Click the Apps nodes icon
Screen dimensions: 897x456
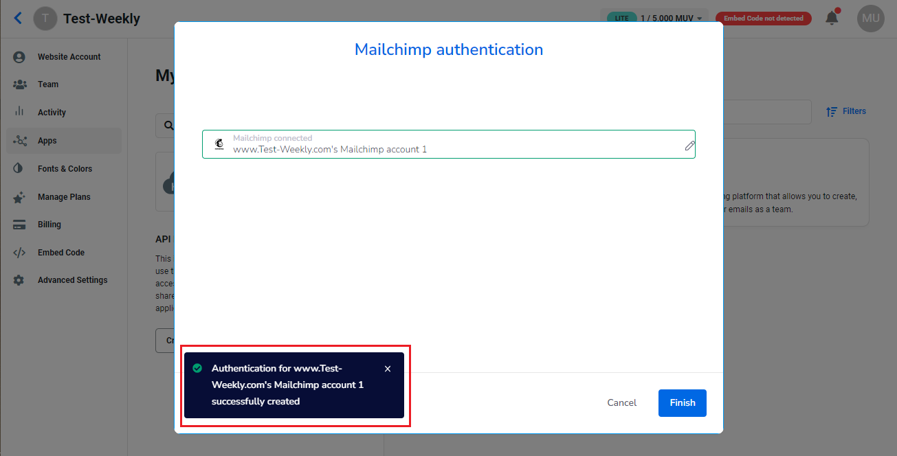(x=19, y=141)
